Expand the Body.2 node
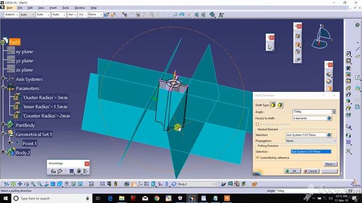Image resolution: width=362 pixels, height=203 pixels. [x=3, y=152]
